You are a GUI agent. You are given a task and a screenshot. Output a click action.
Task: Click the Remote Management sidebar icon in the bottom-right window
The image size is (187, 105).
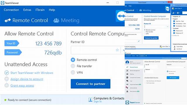click(127, 71)
